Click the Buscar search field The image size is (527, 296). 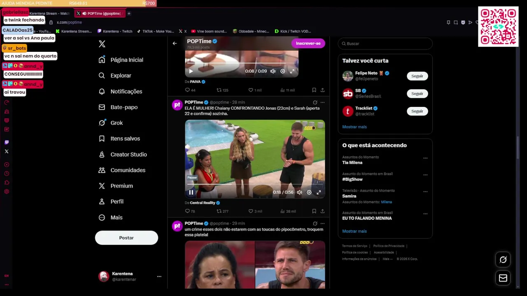pos(385,44)
